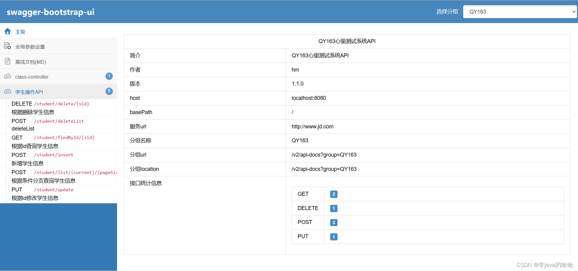Screen dimensions: 578x271
Task: Click the 服务url label
Action: tap(138, 127)
